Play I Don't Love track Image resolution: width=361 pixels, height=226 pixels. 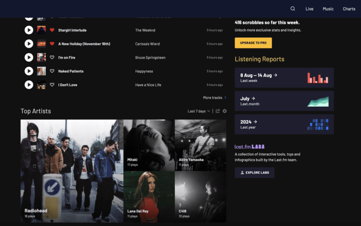tap(29, 85)
